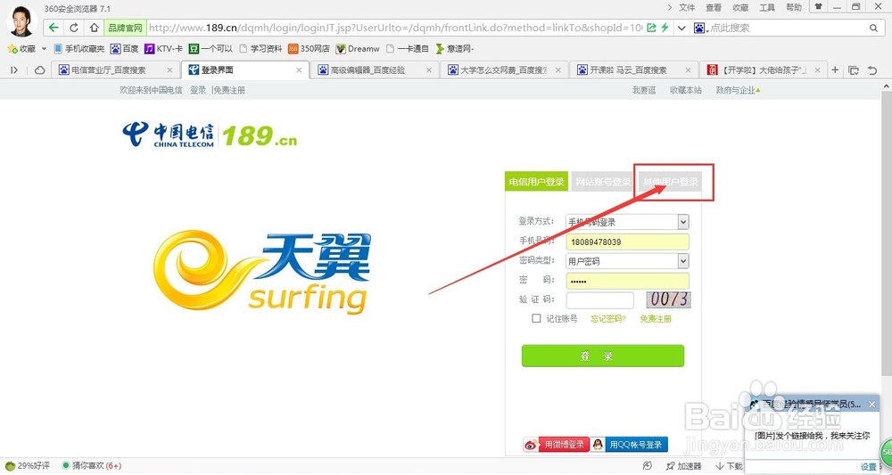
Task: Open the 学习资料 bookmark
Action: tap(260, 49)
